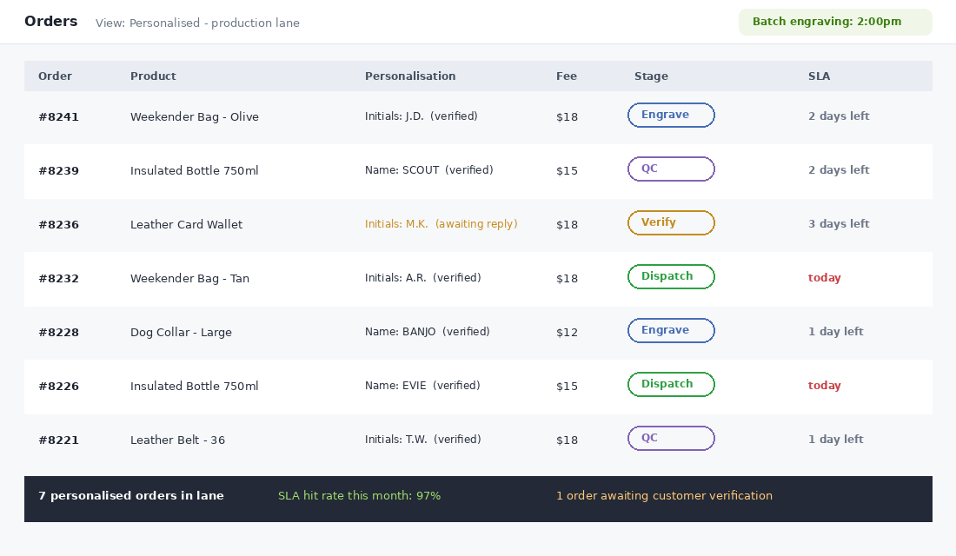956x556 pixels.
Task: Click the Orders page heading
Action: (51, 22)
